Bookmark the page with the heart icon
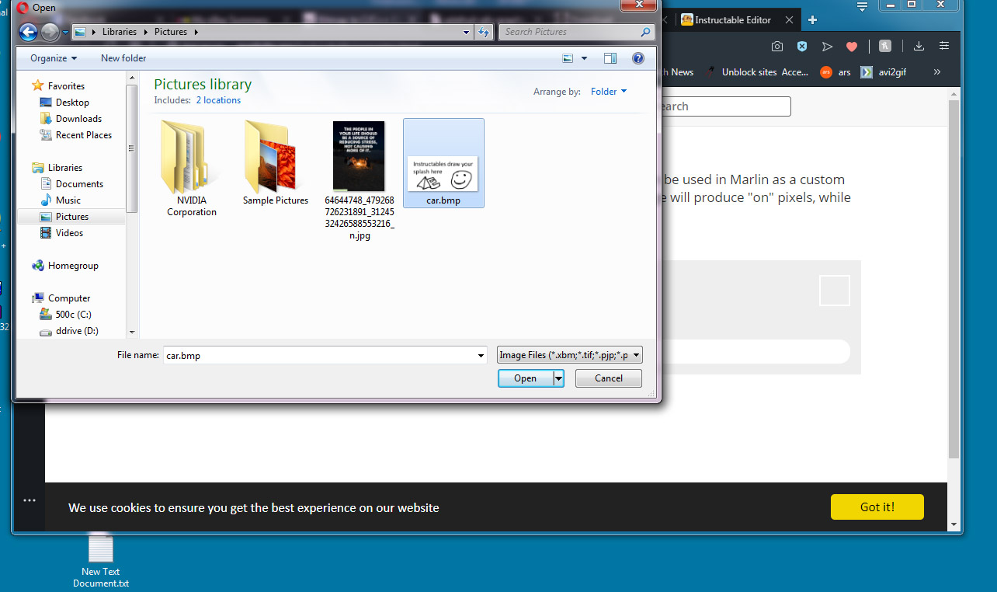This screenshot has height=592, width=997. point(852,47)
